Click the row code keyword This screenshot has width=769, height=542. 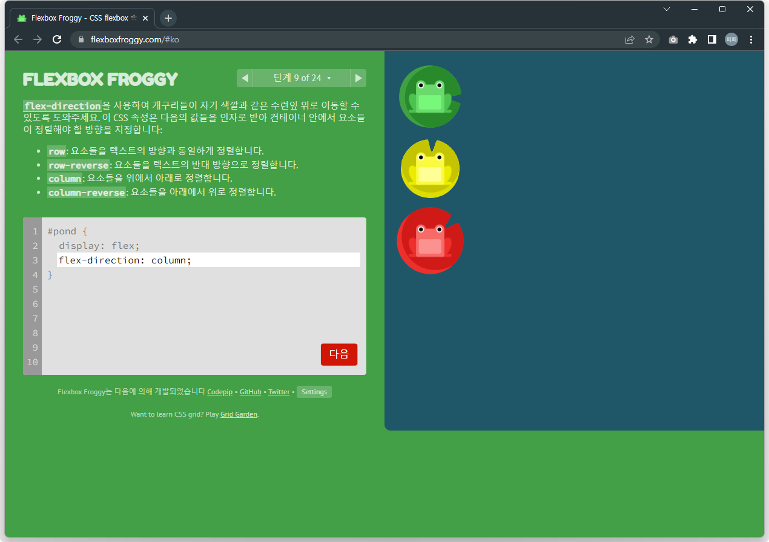click(57, 151)
